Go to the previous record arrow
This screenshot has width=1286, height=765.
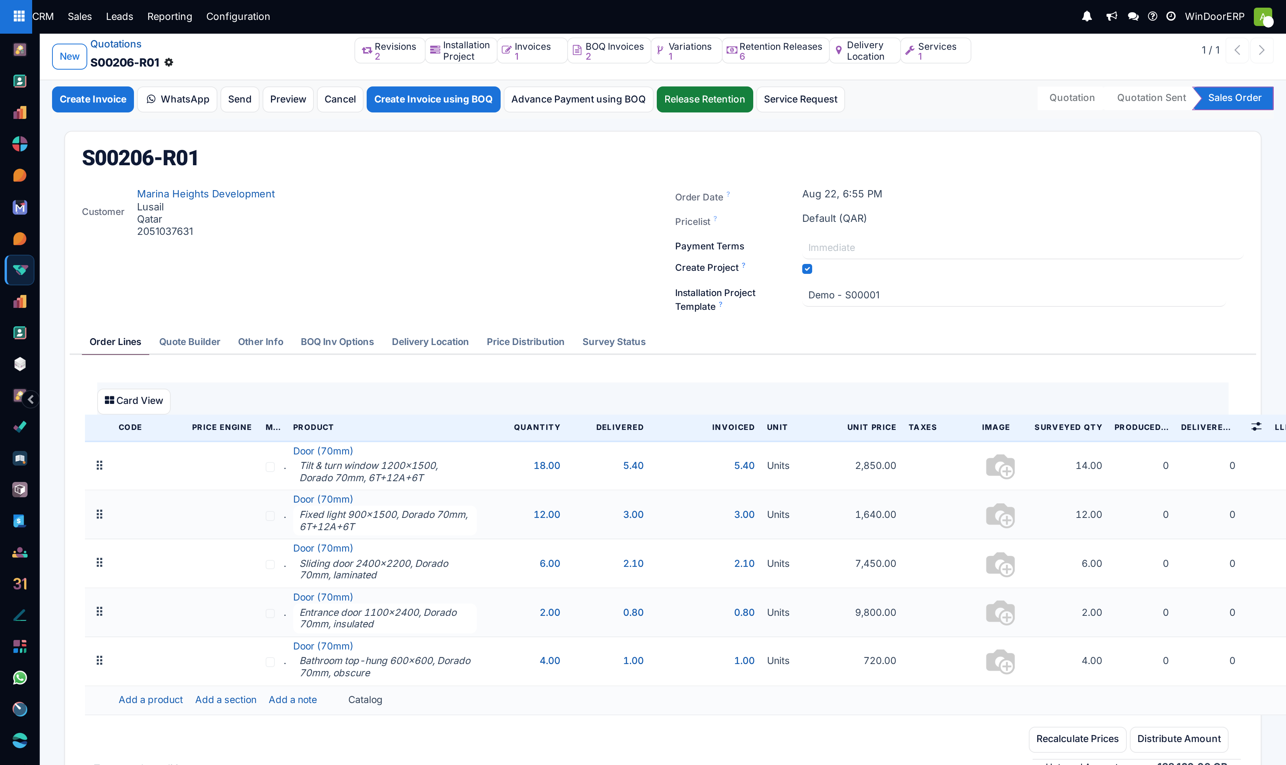pos(1237,50)
